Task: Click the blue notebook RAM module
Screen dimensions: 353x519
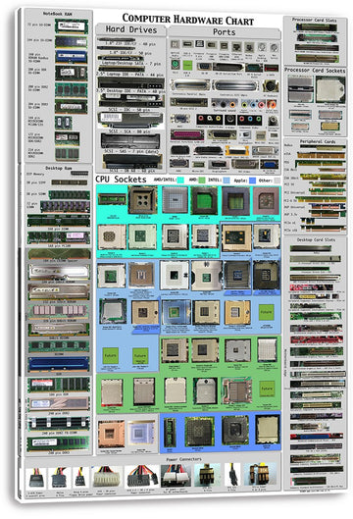Action: coord(72,57)
